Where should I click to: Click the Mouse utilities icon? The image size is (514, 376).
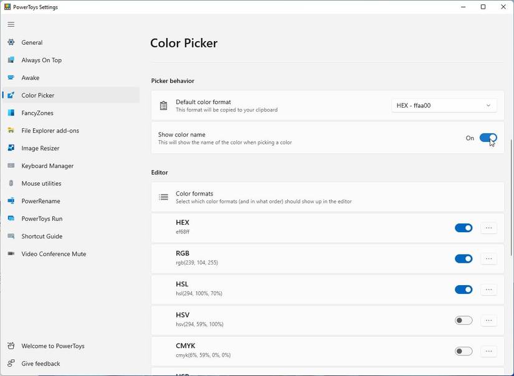(x=11, y=183)
